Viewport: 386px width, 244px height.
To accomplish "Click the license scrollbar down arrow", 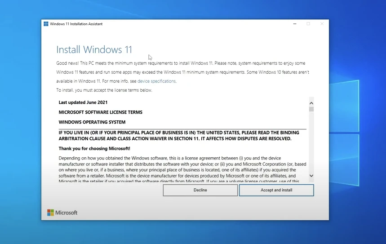I will (x=311, y=176).
